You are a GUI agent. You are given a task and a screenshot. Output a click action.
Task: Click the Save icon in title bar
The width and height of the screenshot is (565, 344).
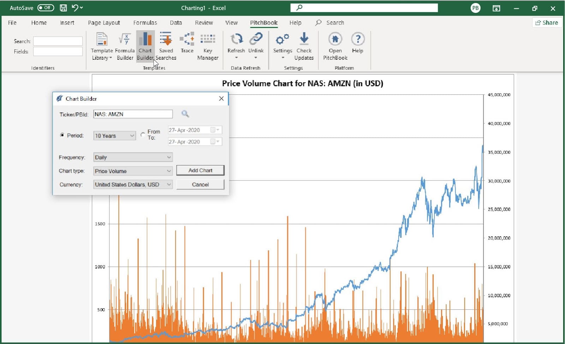coord(63,8)
